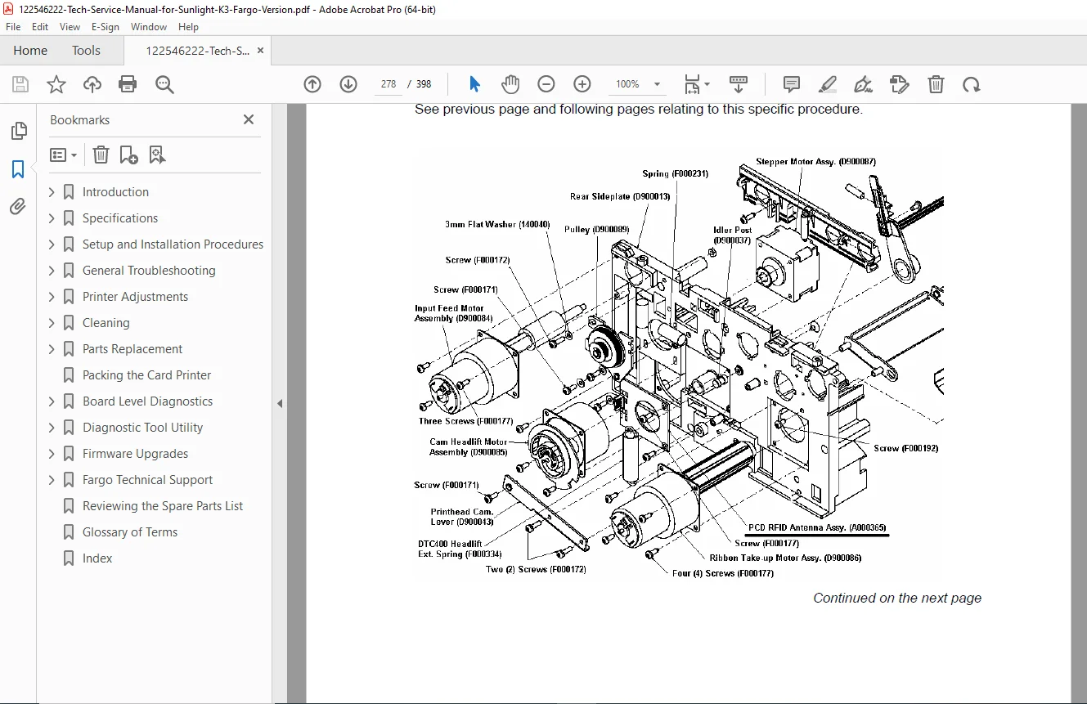Expand the Parts Replacement bookmark
This screenshot has height=704, width=1087.
point(52,349)
